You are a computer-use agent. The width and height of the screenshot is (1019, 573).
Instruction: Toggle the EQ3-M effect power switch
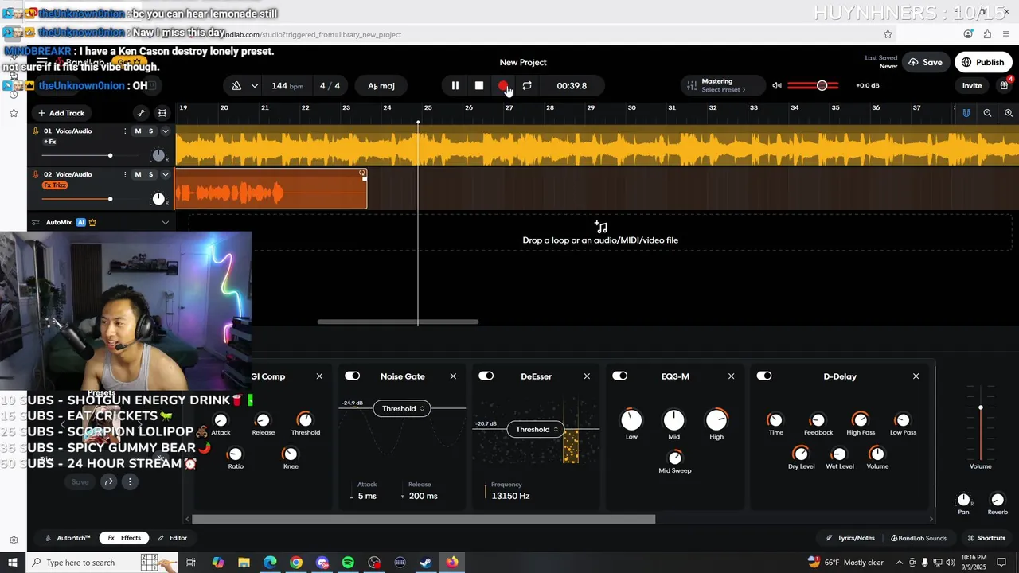tap(619, 376)
